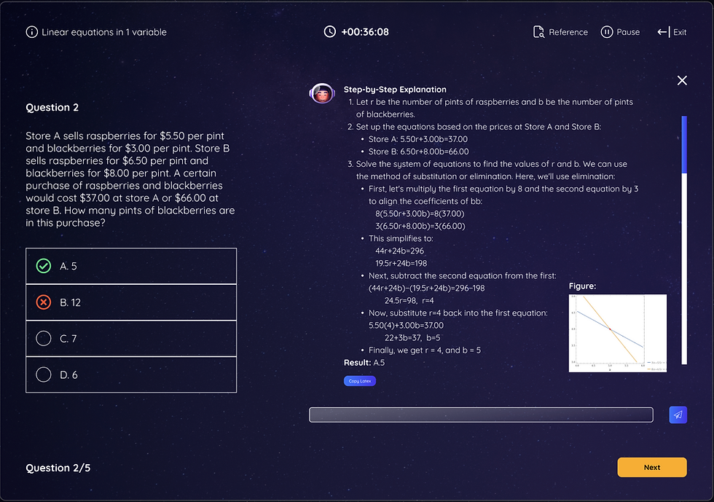Send message with paper plane icon
Viewport: 714px width, 502px height.
678,415
